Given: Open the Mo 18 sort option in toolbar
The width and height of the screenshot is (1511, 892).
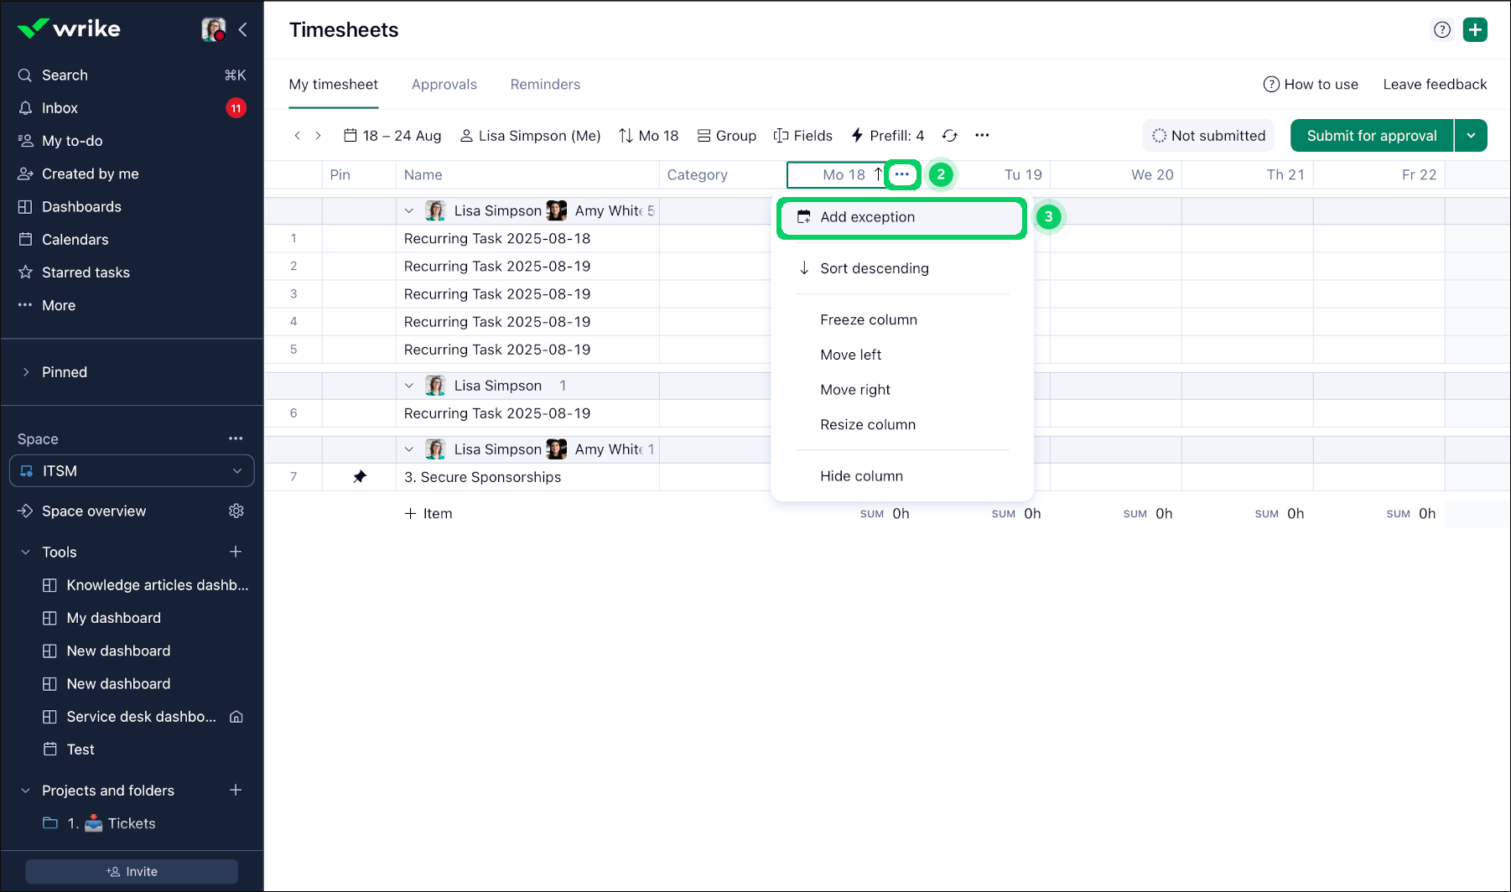Looking at the screenshot, I should (x=649, y=136).
